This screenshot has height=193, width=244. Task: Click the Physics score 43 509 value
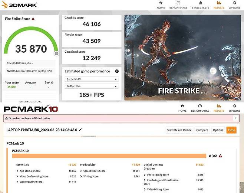point(92,41)
